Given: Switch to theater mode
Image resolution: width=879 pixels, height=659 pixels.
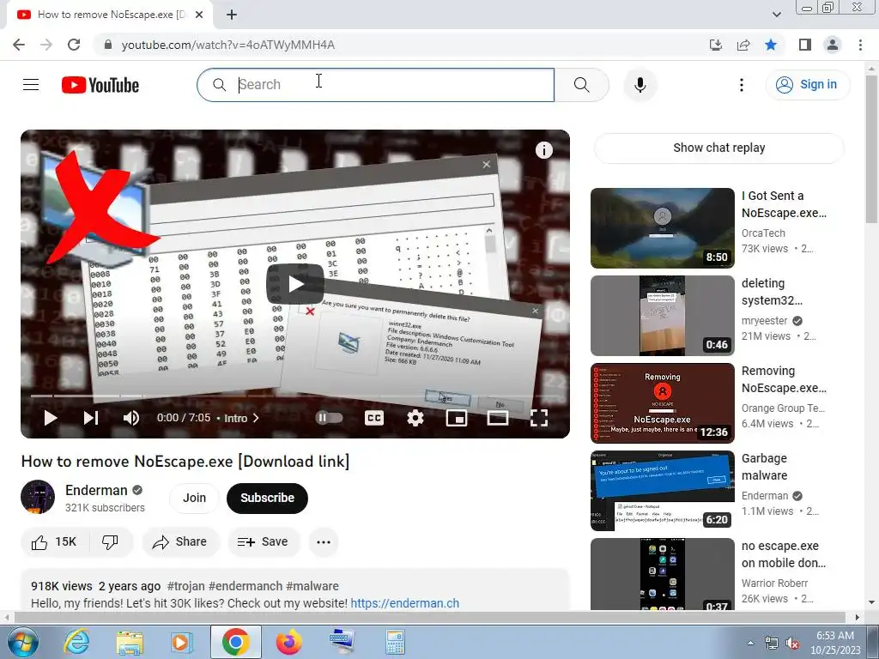Looking at the screenshot, I should tap(498, 418).
